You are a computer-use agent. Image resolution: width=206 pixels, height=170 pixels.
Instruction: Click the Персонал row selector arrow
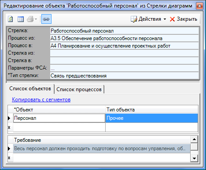pos(9,118)
